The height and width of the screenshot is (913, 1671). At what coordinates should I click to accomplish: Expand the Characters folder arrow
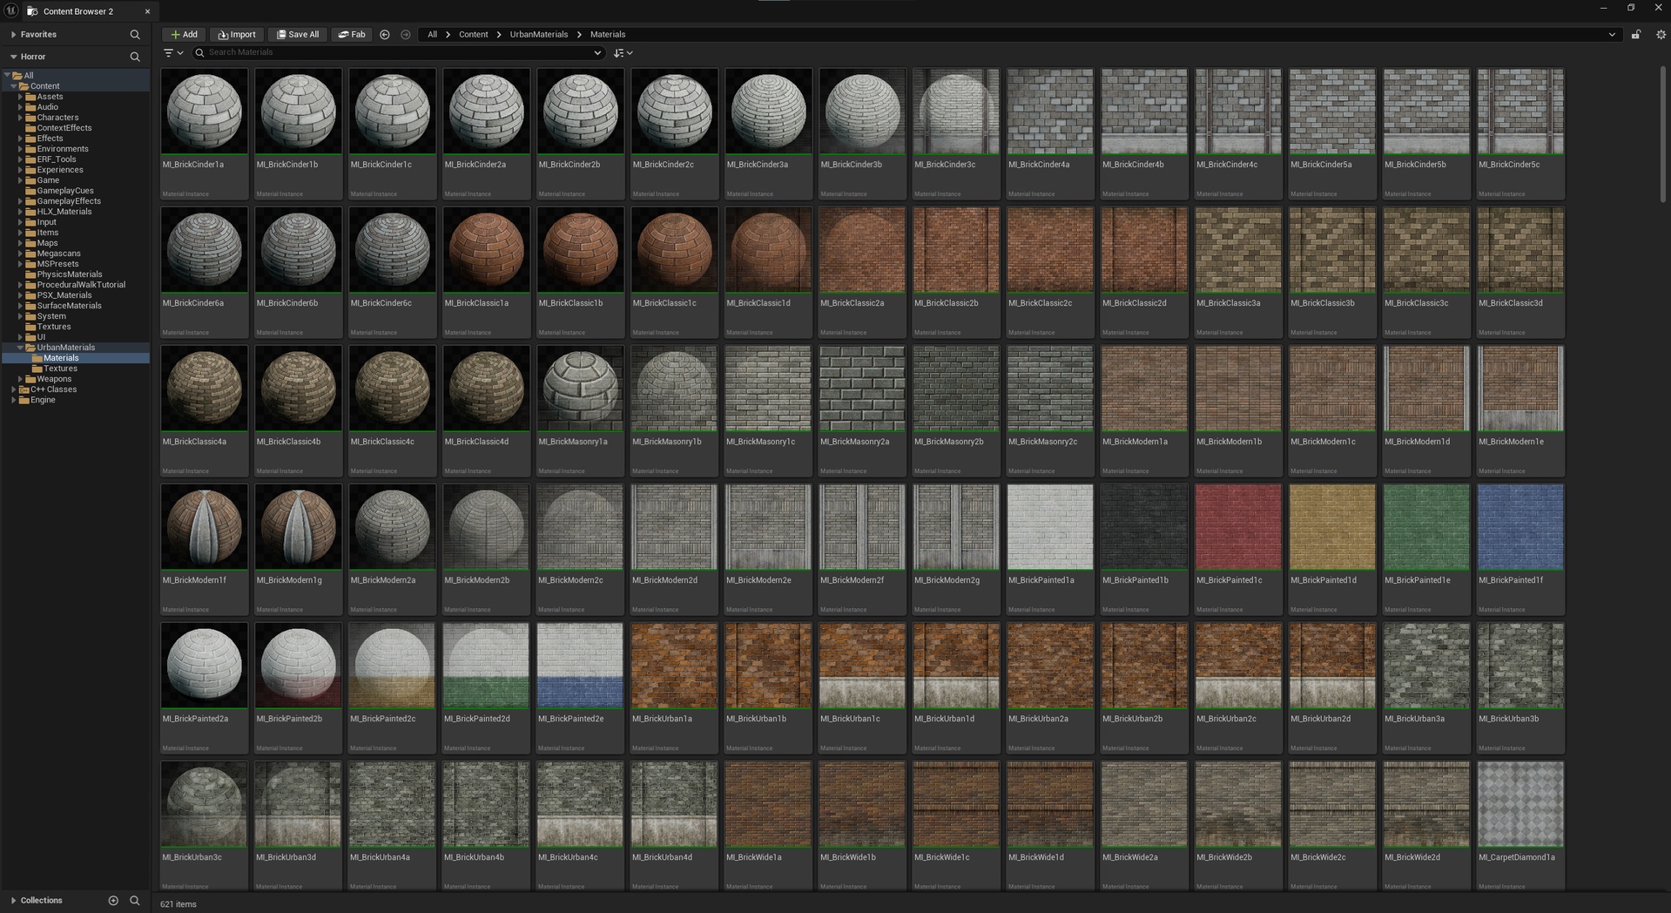(20, 118)
